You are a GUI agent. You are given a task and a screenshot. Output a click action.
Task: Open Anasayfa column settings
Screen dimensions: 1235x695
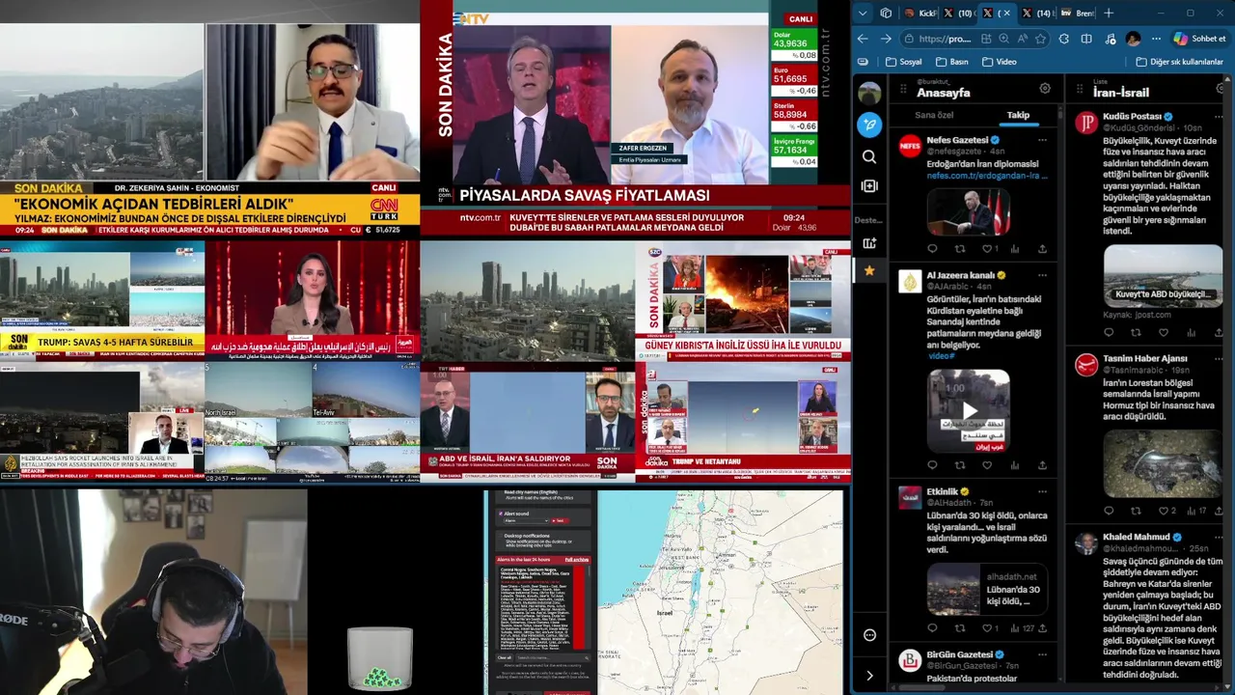(x=1045, y=88)
